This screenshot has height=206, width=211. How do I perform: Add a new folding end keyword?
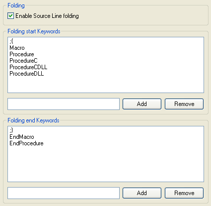(x=142, y=193)
